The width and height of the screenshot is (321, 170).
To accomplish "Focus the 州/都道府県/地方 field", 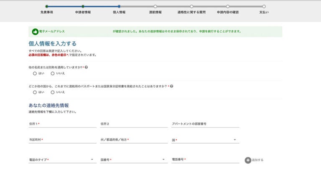I will (134, 140).
